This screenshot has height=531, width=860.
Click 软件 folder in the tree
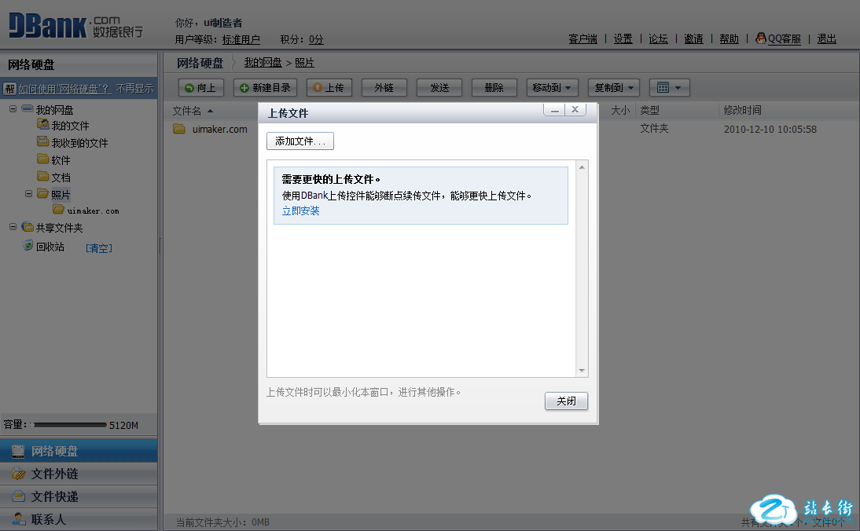tap(61, 160)
